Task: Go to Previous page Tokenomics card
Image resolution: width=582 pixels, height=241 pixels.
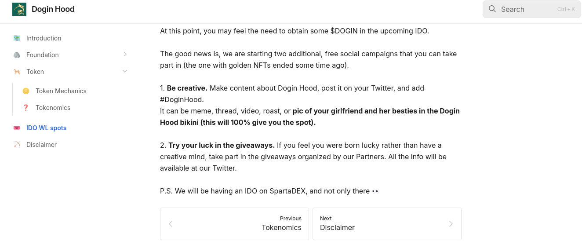Action: click(234, 224)
